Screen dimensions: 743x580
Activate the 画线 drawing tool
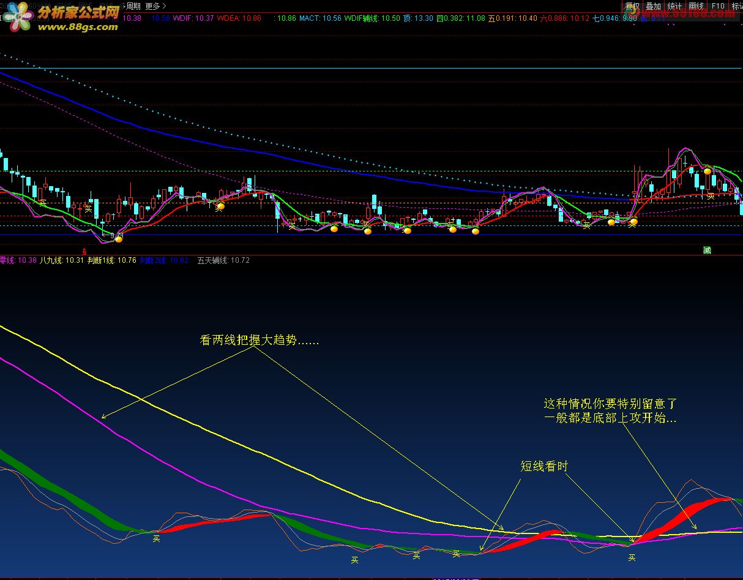point(696,6)
